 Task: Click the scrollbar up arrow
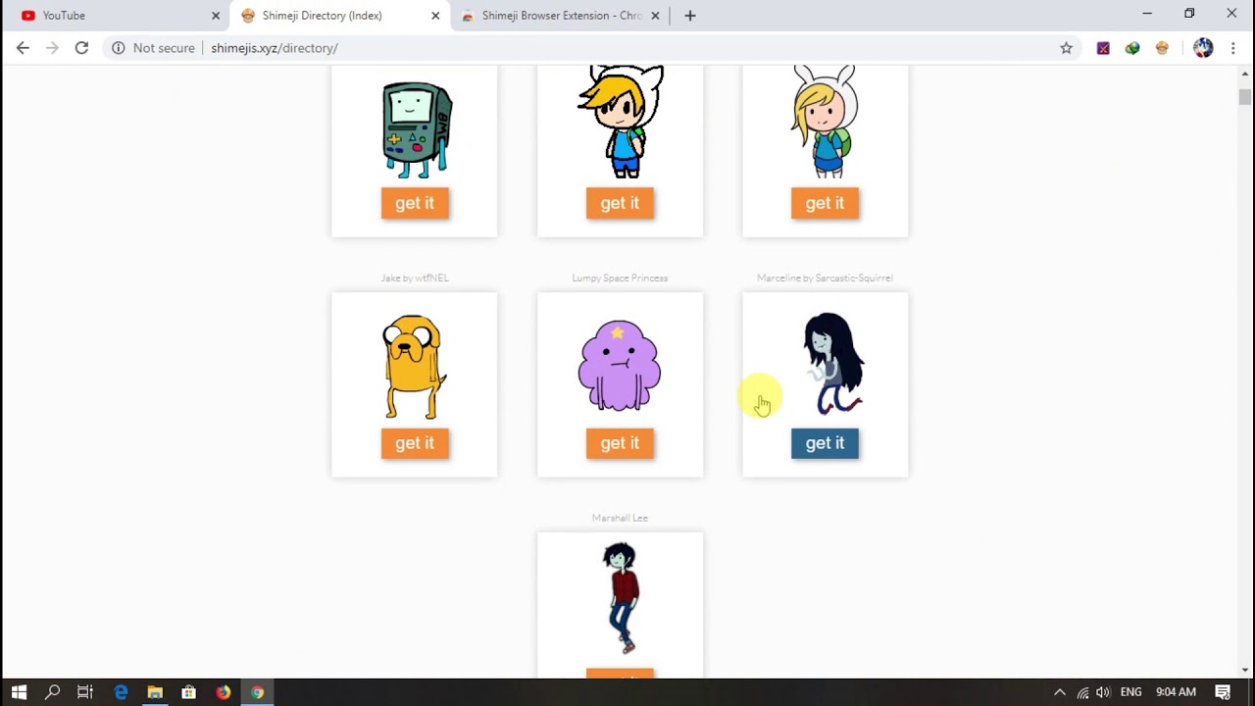[x=1245, y=73]
